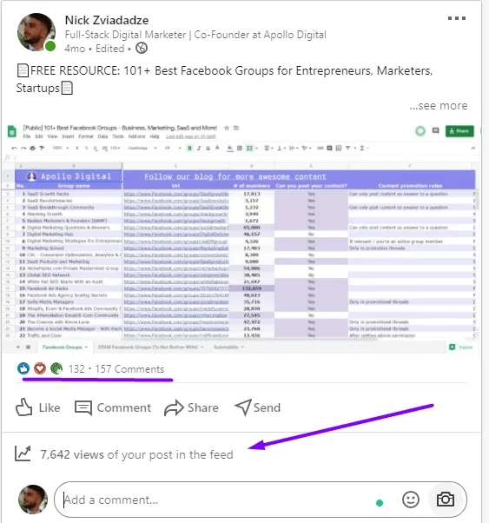Click the 7,642 views of your post text
Image resolution: width=489 pixels, height=523 pixels.
(136, 454)
